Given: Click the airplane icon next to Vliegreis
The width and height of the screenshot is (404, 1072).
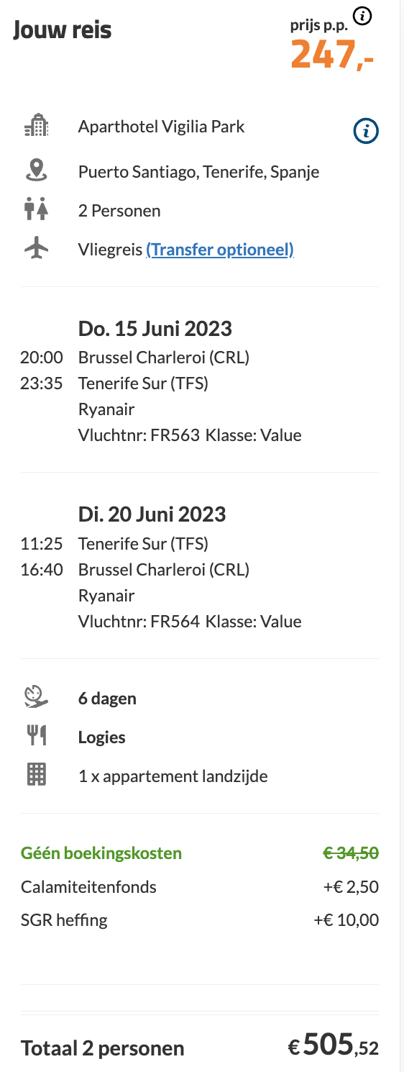Looking at the screenshot, I should pos(36,249).
